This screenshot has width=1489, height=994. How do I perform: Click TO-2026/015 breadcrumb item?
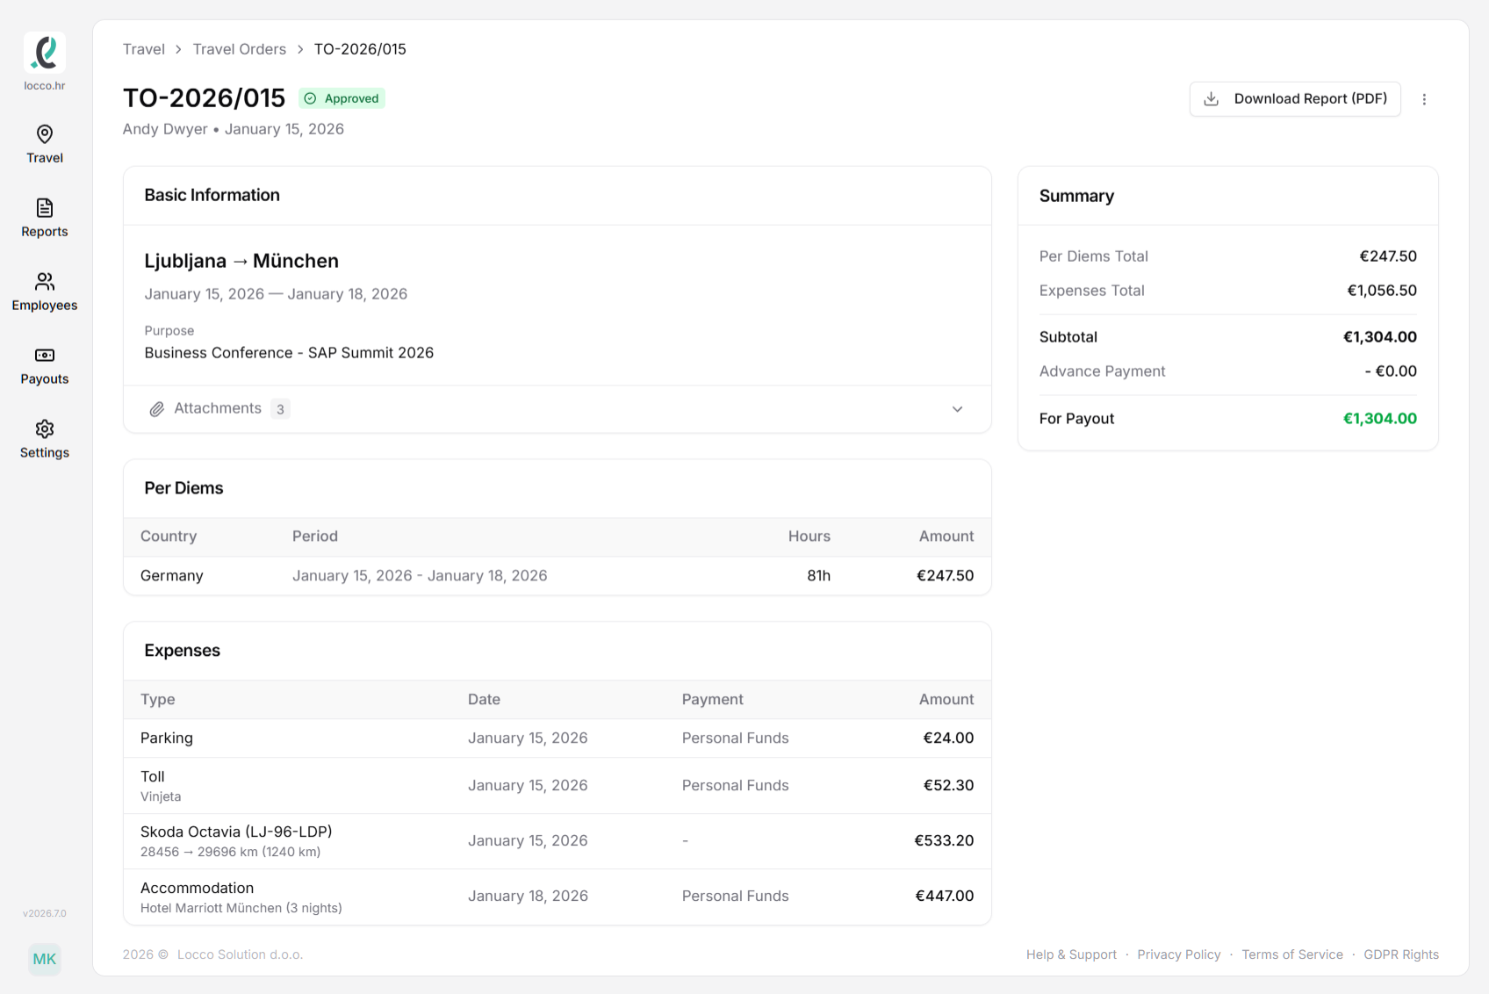pos(360,49)
